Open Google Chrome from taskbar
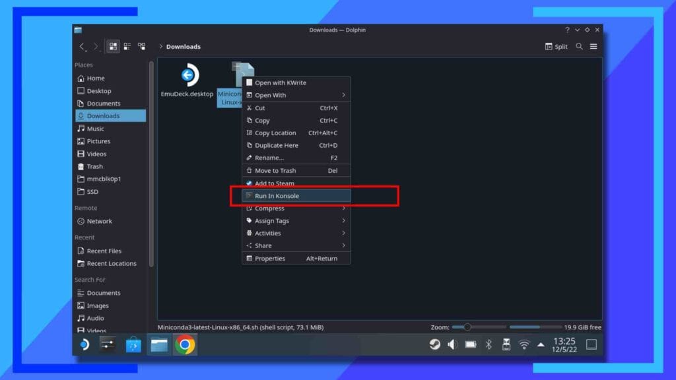 click(185, 344)
